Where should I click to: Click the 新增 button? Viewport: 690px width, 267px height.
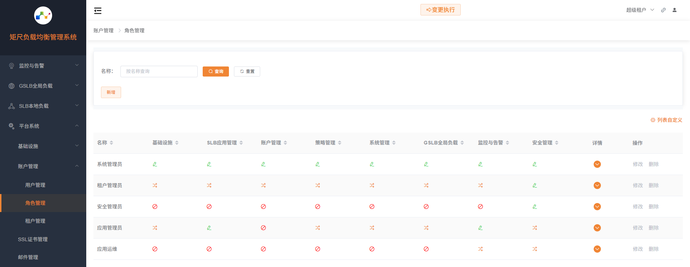click(111, 92)
